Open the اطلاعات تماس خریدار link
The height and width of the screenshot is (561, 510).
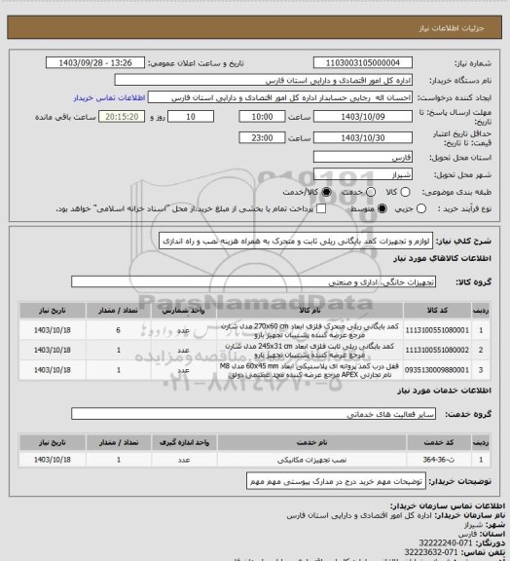coord(109,97)
